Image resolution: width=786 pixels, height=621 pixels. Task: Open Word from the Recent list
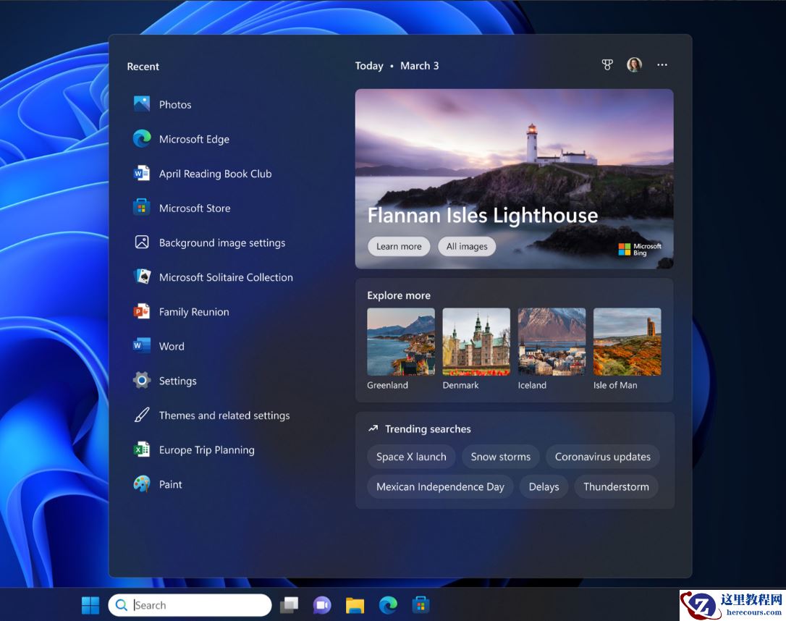coord(172,346)
